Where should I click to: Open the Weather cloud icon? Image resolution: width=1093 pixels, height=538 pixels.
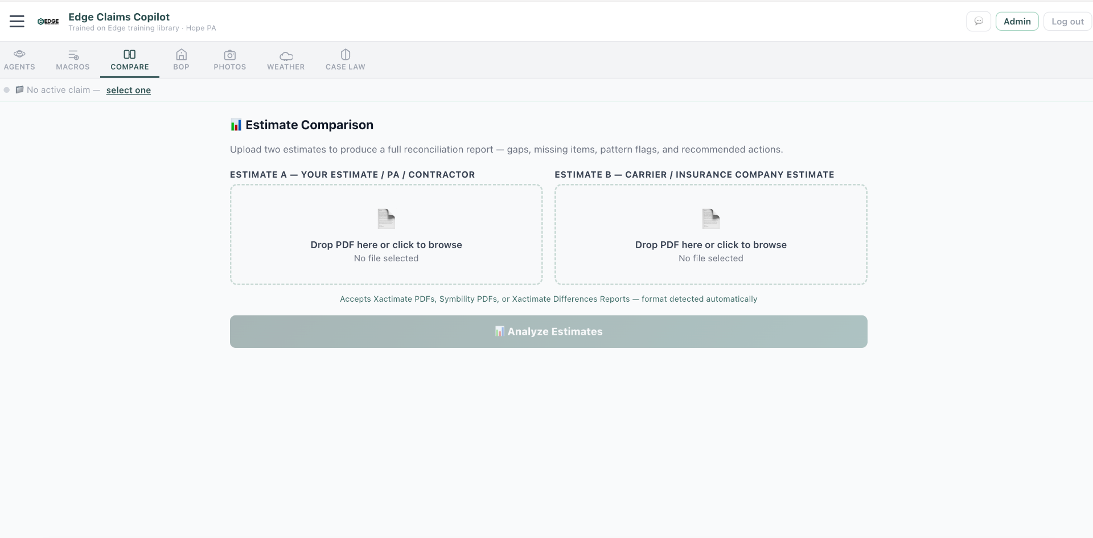(x=286, y=55)
